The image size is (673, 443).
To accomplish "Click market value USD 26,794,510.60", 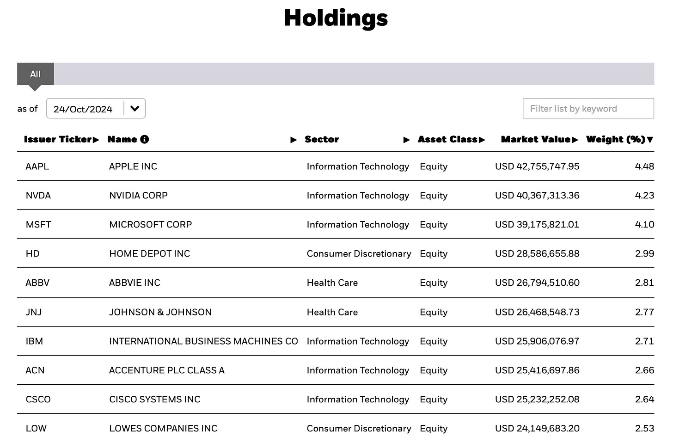I will click(537, 283).
